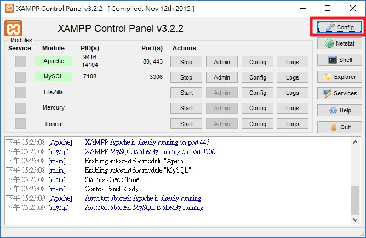Screen dimensions: 366x238
Task: Open the Mercury Config dropdown
Action: click(258, 108)
